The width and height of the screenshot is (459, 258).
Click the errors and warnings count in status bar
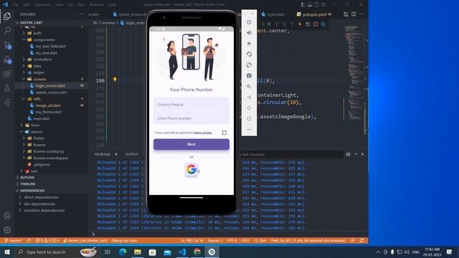coord(47,241)
